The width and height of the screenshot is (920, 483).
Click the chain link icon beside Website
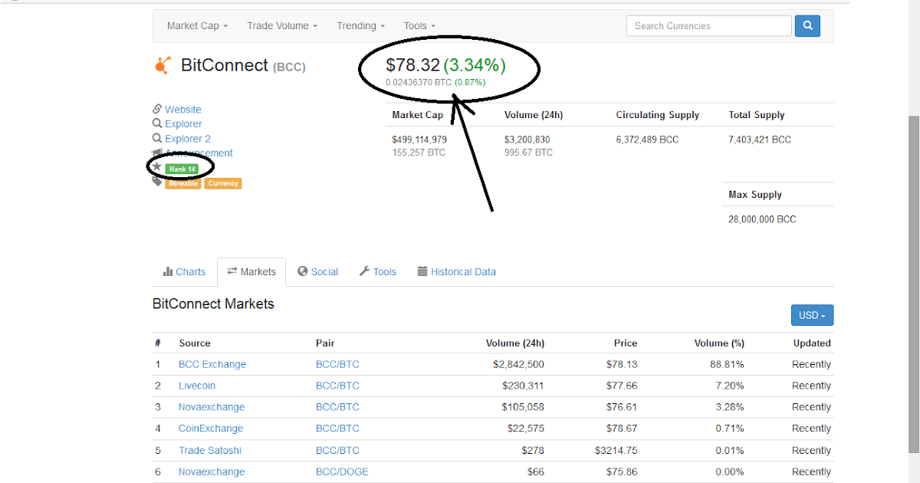pyautogui.click(x=157, y=109)
